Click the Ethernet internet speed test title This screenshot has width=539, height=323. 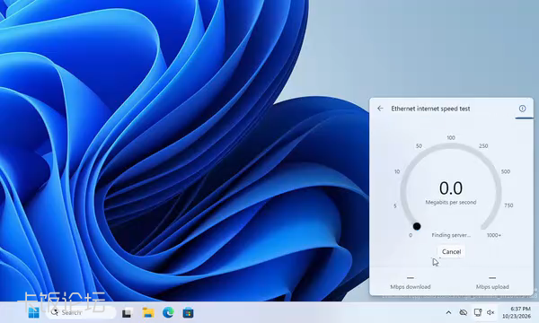[430, 109]
